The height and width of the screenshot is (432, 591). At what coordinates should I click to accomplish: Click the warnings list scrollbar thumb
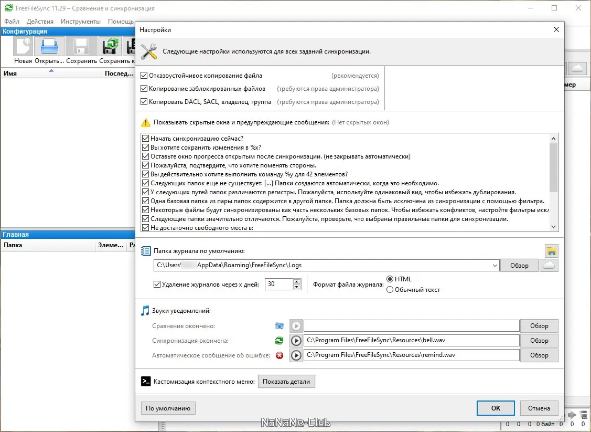point(553,168)
